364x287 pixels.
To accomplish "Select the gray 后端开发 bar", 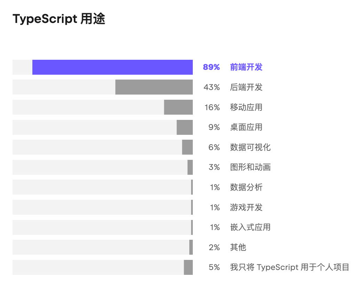I will [x=154, y=87].
